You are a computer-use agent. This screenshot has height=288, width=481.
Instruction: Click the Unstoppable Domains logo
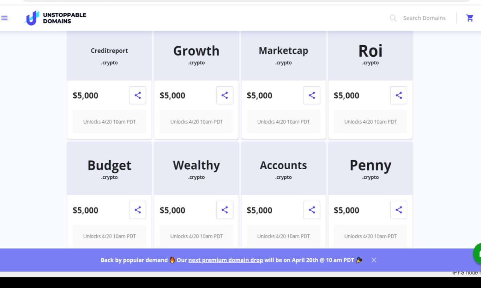(55, 18)
